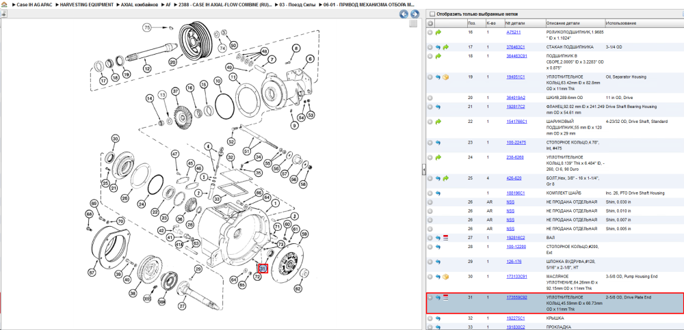Viewport: 684px width, 330px height.
Task: Click green arrow icon in row 17
Action: [446, 47]
